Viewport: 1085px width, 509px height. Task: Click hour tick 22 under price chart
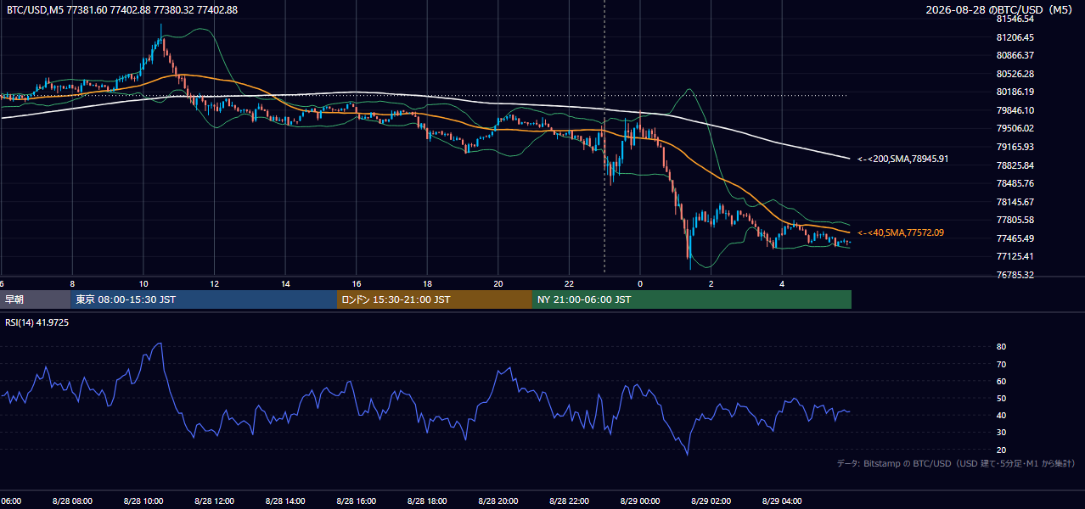pos(569,283)
